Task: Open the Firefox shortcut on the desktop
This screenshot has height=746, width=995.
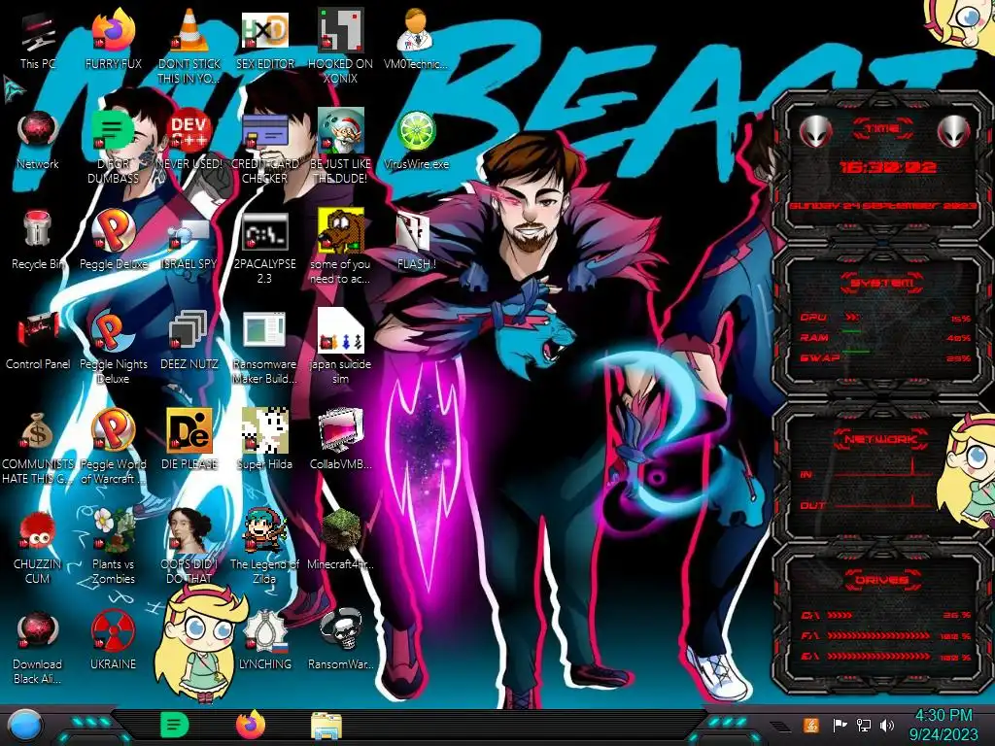Action: [x=113, y=39]
